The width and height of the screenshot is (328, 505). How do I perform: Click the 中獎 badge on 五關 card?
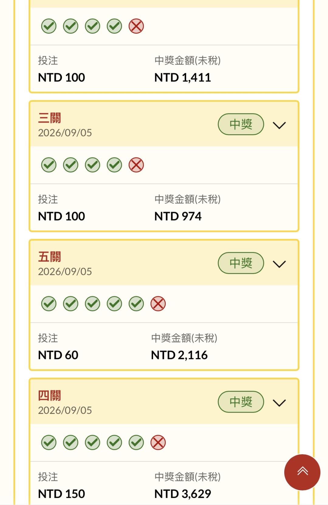tap(241, 263)
